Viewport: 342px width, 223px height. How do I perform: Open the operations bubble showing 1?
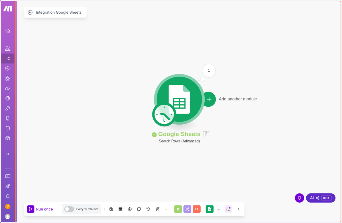pos(209,71)
